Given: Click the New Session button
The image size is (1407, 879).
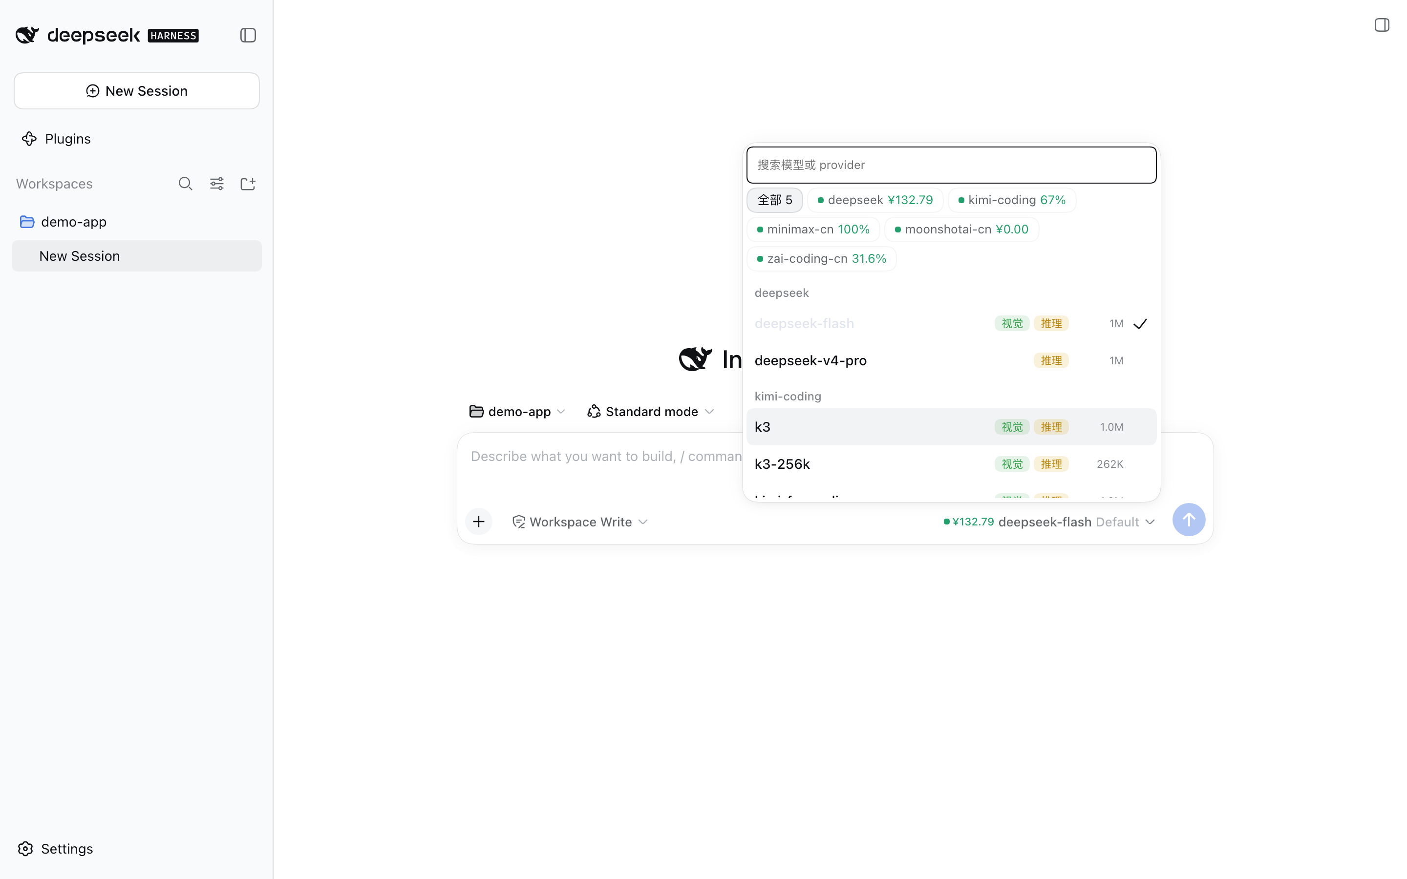Looking at the screenshot, I should 137,91.
